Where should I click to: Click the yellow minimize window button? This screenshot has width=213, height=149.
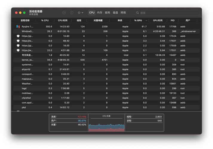coord(20,13)
